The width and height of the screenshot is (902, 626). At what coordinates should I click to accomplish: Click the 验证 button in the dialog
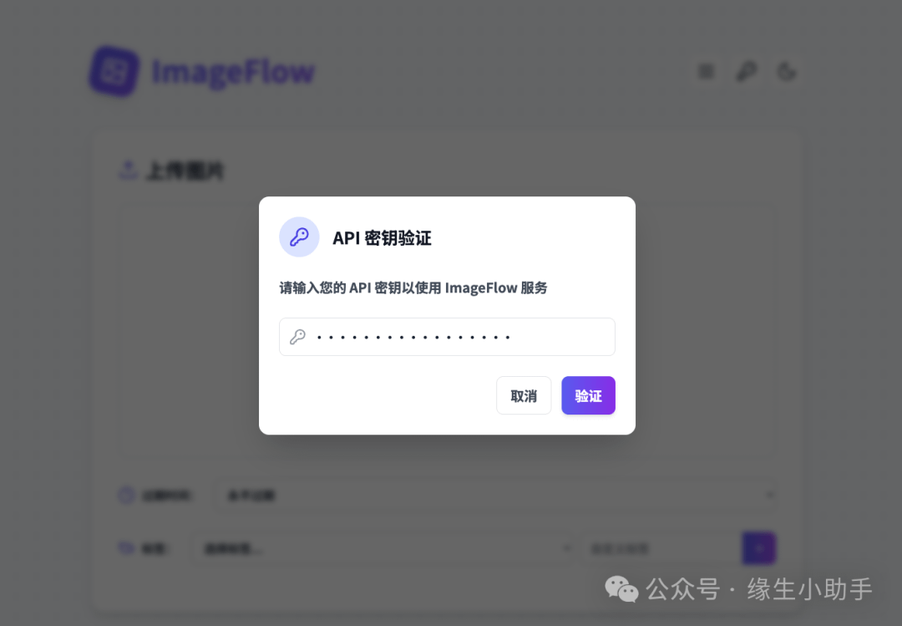588,395
